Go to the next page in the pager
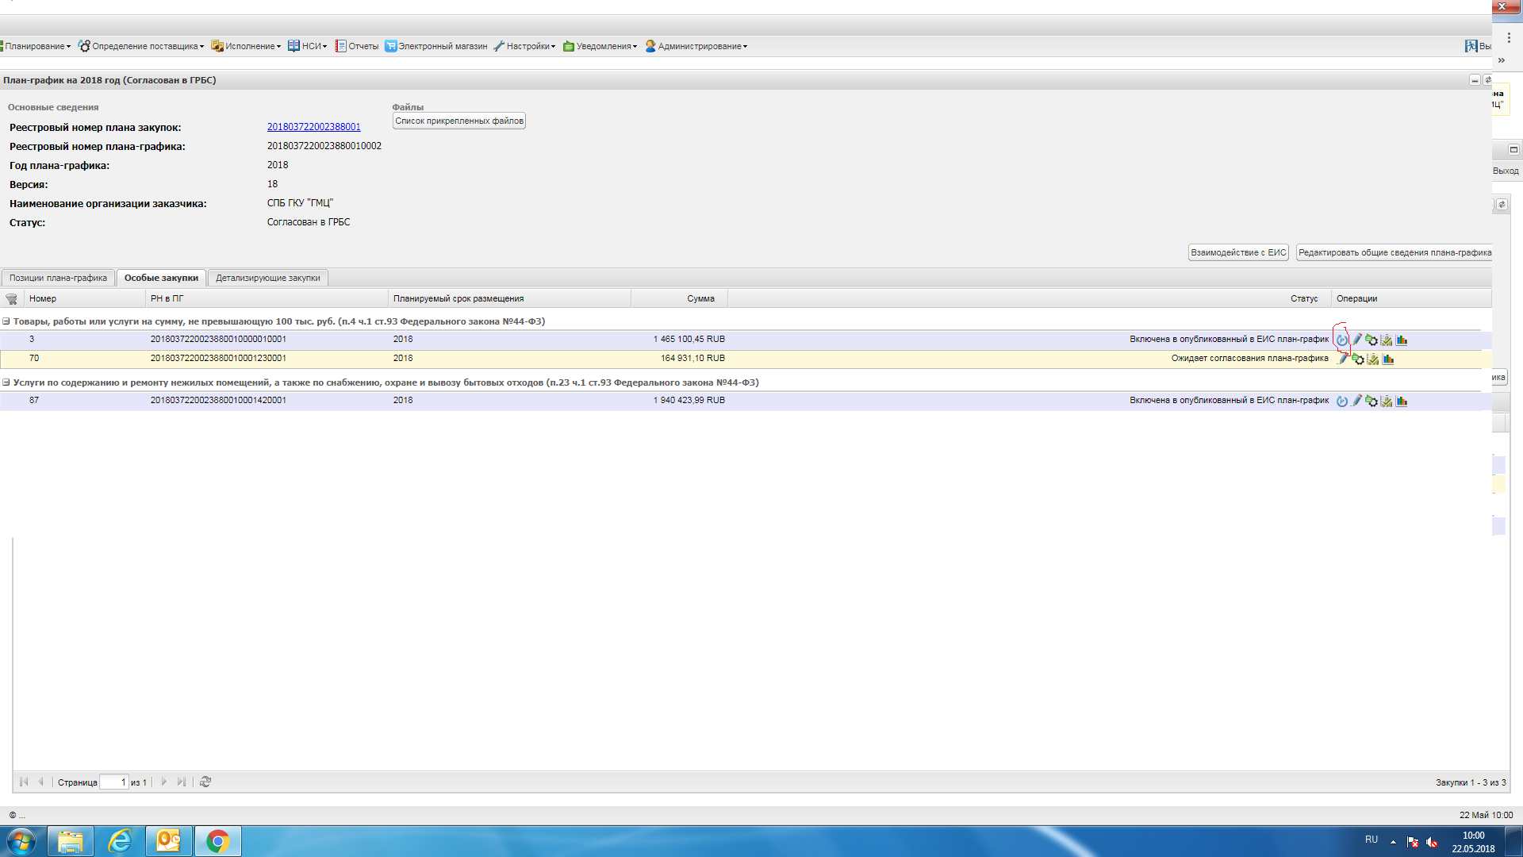The height and width of the screenshot is (857, 1523). coord(164,782)
